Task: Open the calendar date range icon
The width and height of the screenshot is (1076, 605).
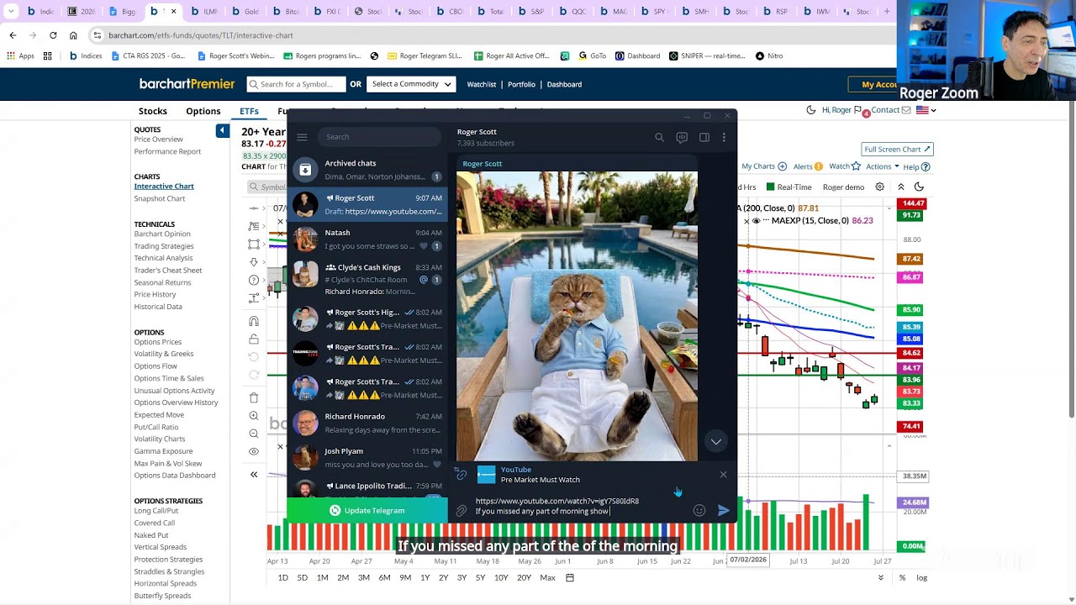Action: pos(570,578)
